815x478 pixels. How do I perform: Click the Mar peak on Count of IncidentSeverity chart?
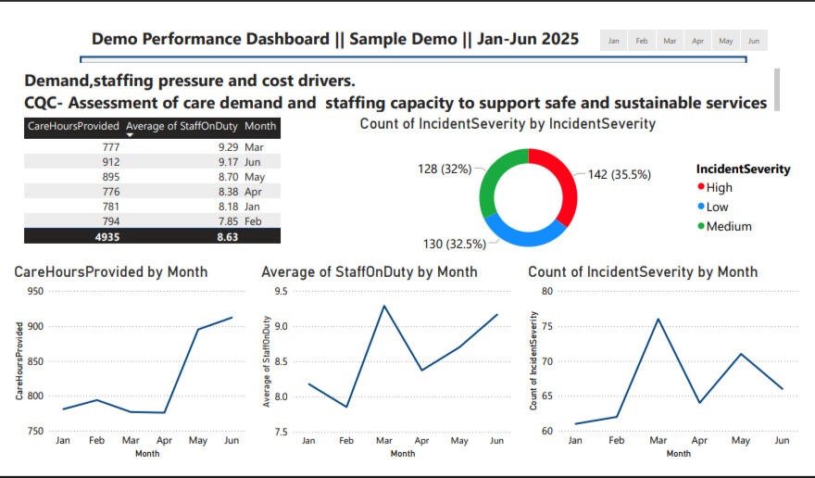[x=657, y=319]
